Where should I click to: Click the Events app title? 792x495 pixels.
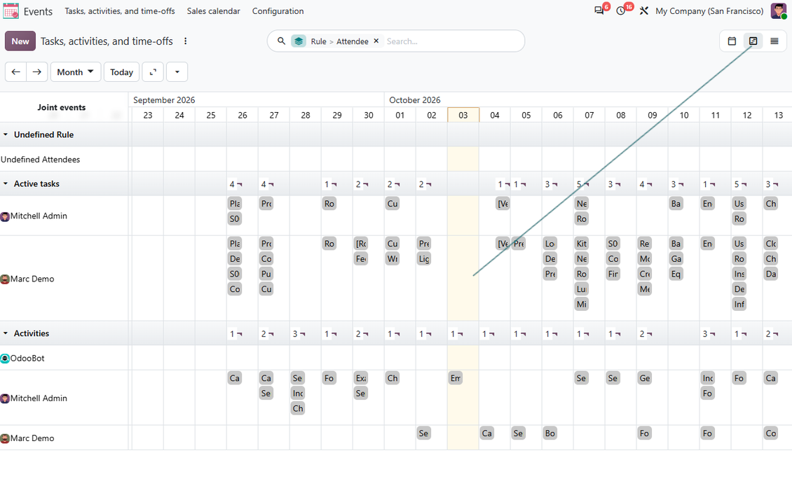pos(38,11)
